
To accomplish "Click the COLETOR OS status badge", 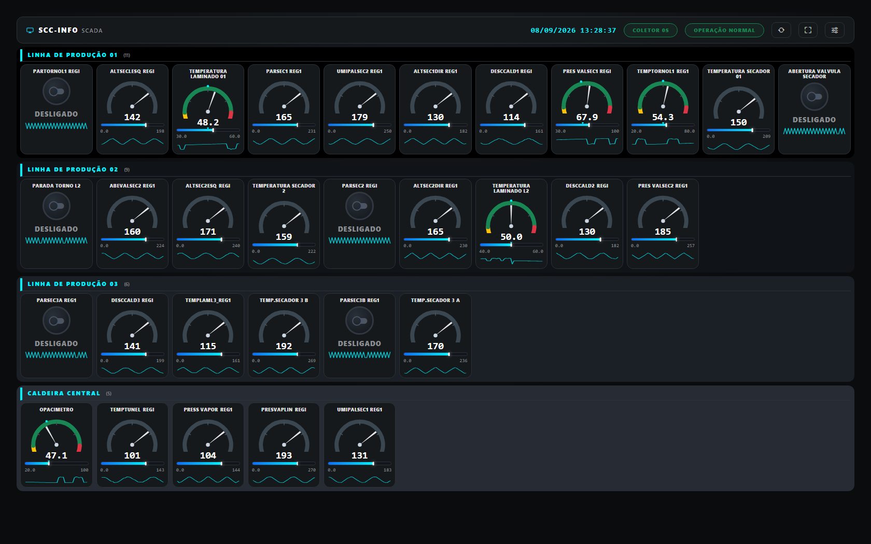I will click(x=650, y=30).
